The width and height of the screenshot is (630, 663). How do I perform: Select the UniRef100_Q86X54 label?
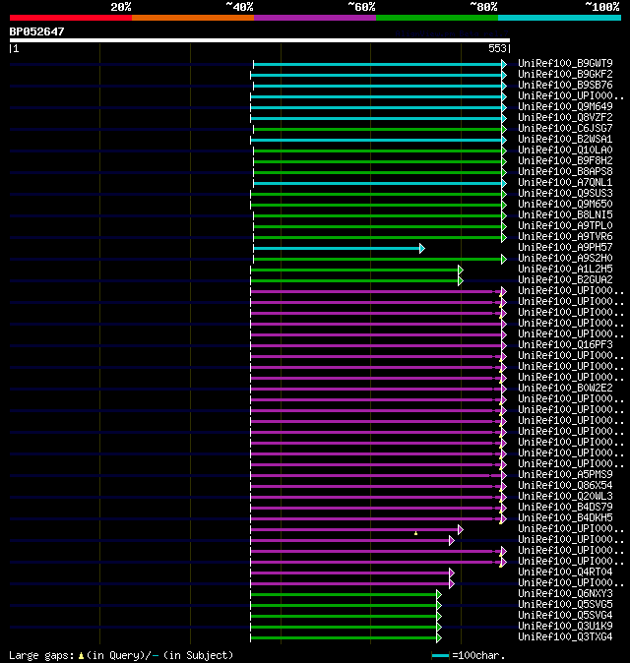click(x=565, y=485)
